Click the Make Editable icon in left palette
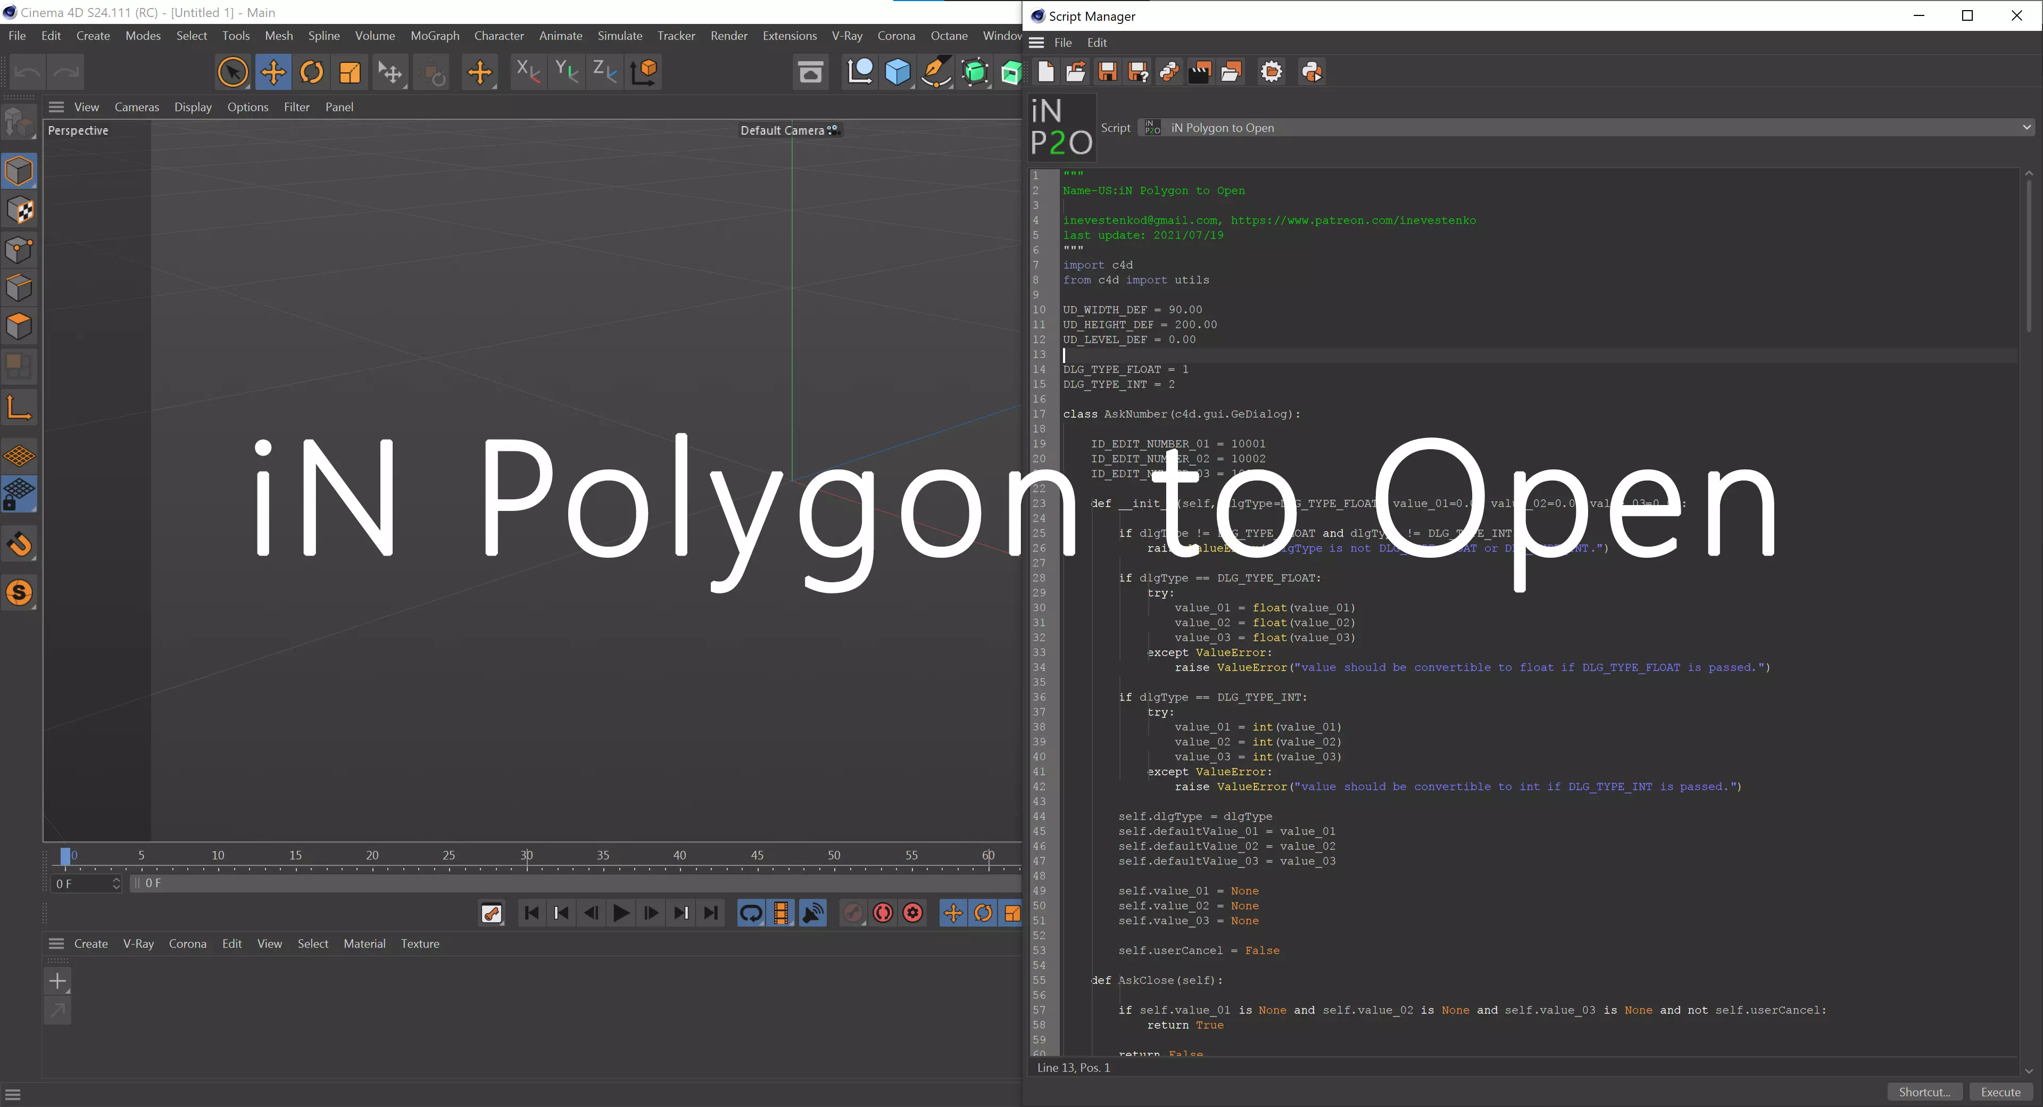Image resolution: width=2043 pixels, height=1107 pixels. (19, 123)
